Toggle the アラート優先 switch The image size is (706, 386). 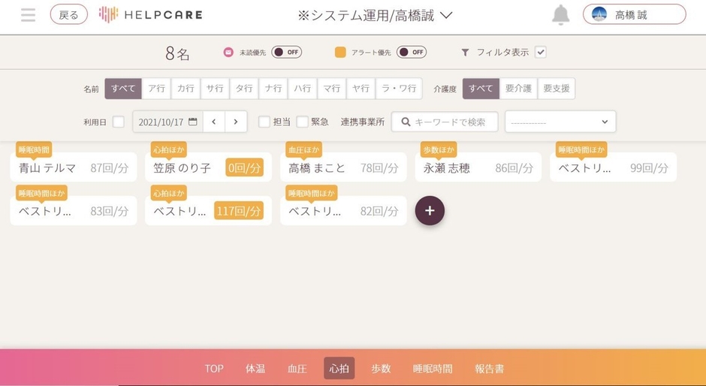point(412,53)
